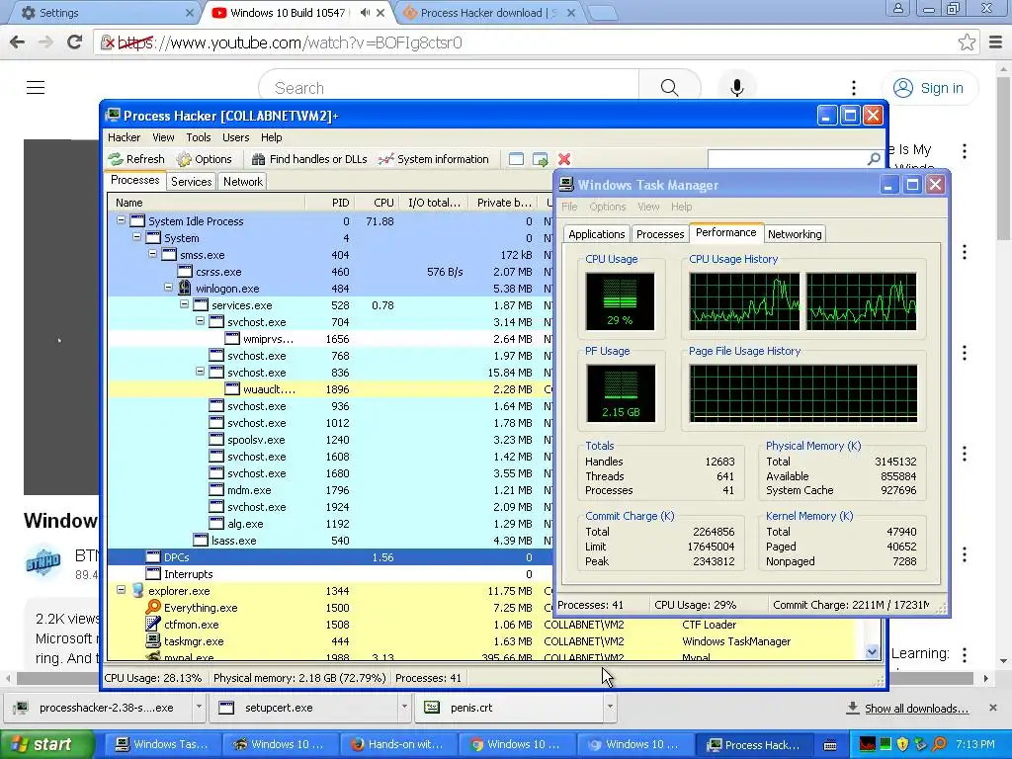Click the browser back arrow
This screenshot has width=1012, height=759.
coord(18,42)
